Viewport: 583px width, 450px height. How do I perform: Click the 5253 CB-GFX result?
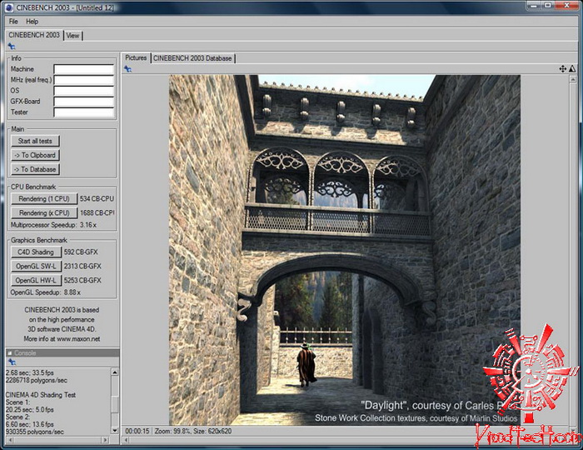(x=82, y=280)
